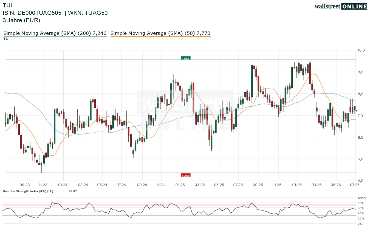Click the 80% RSI axis label
Screen dimensions: 370x231
tap(361, 203)
